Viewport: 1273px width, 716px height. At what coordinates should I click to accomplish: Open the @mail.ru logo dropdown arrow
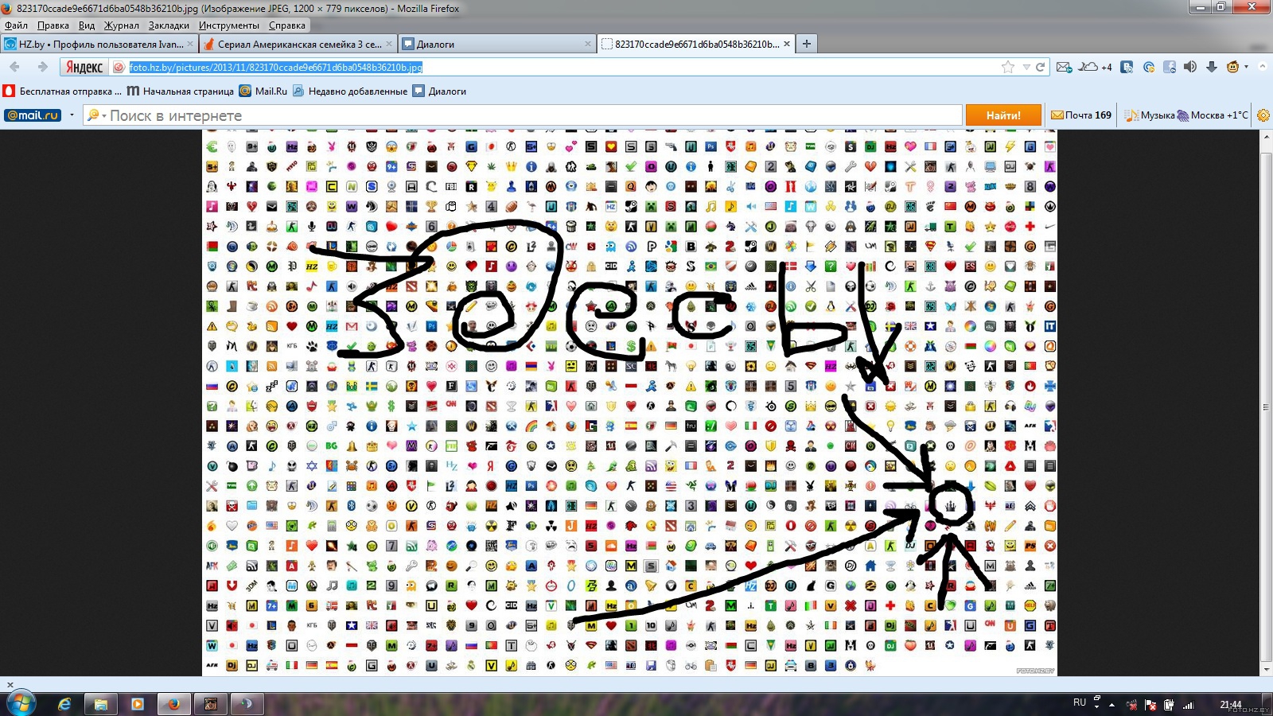pos(72,115)
